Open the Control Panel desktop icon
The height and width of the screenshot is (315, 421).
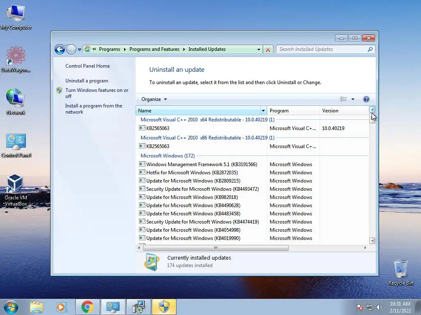point(16,145)
